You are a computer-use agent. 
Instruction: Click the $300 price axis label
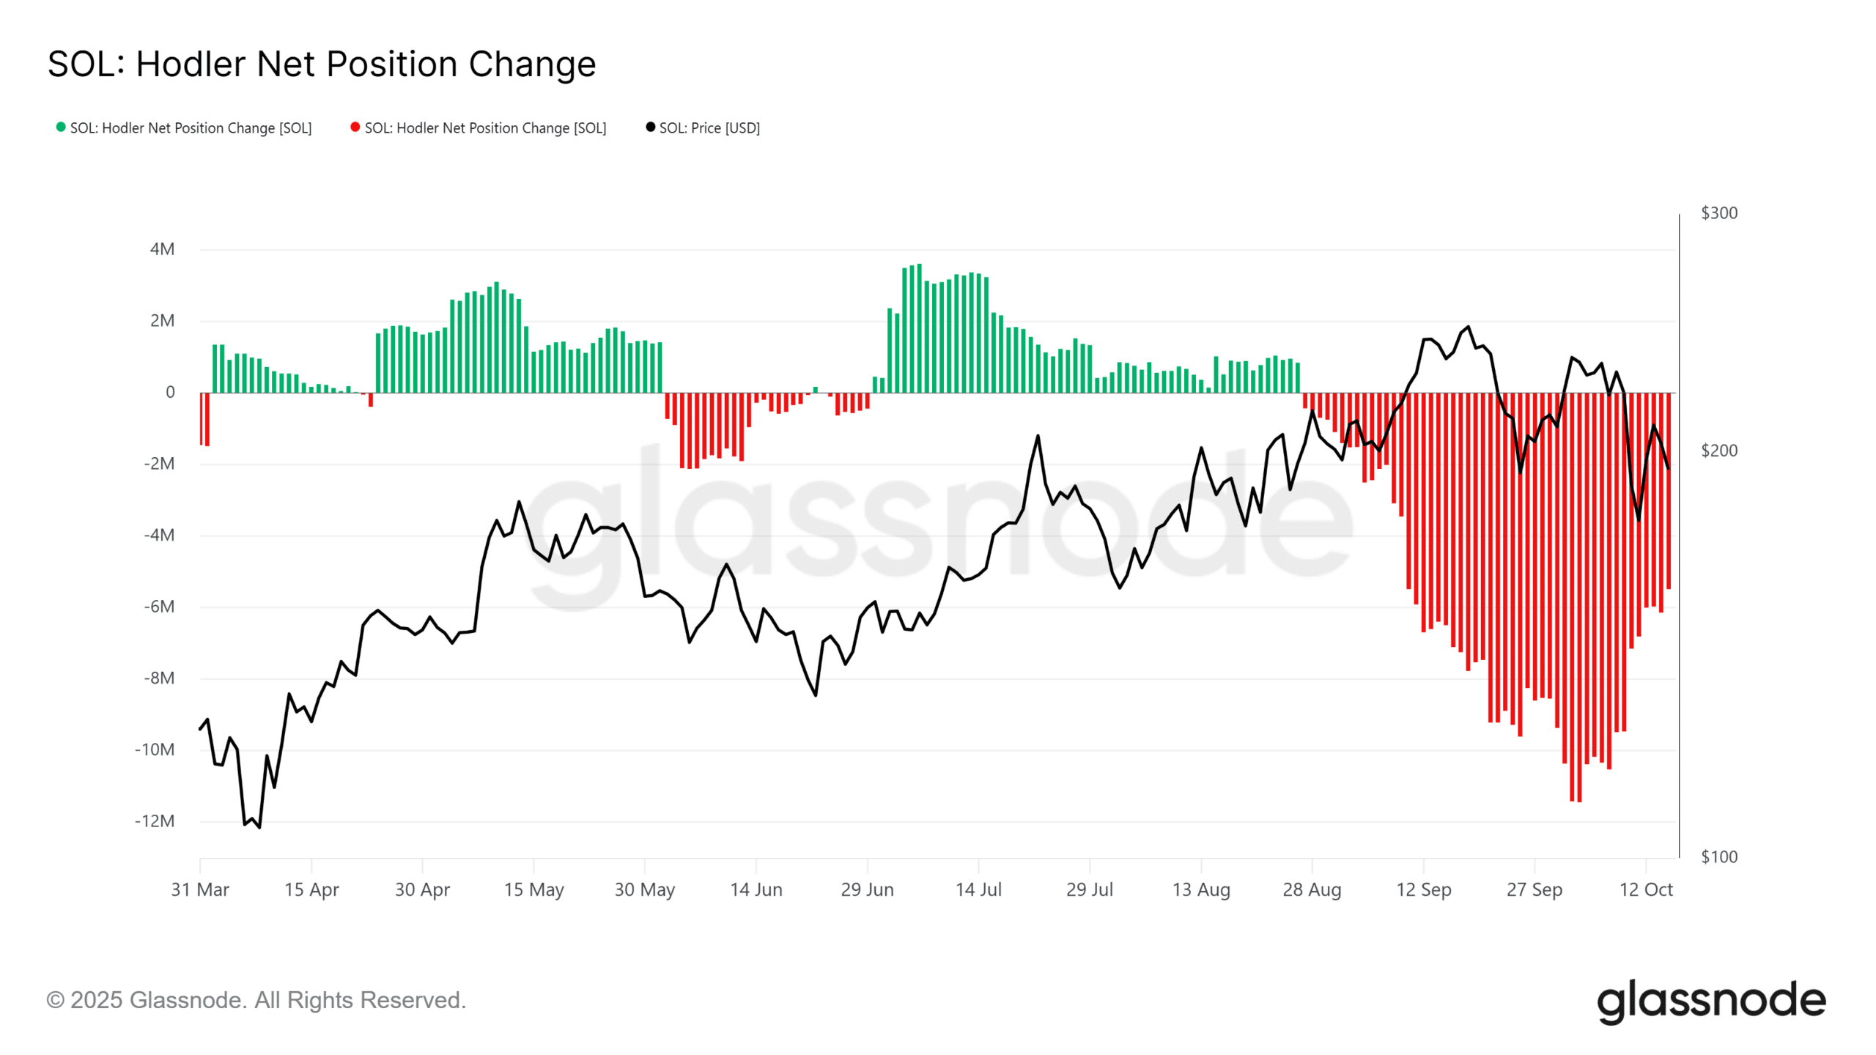coord(1719,213)
